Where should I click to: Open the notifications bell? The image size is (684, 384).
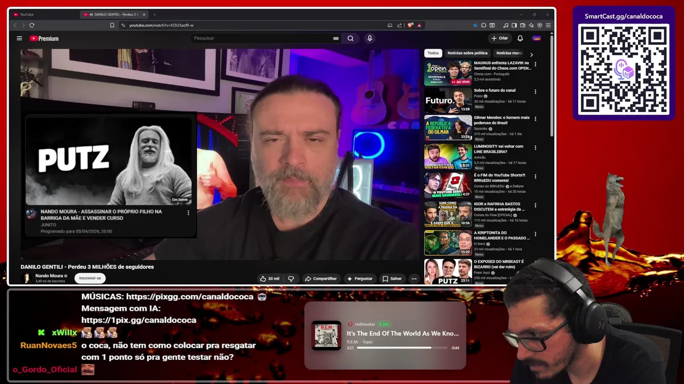(520, 38)
